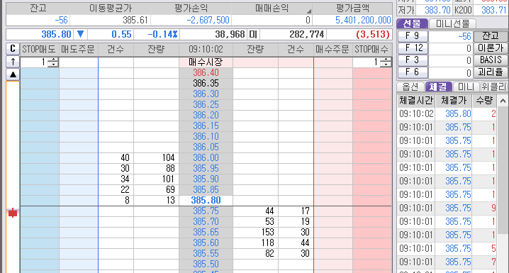Click the 이론가 button
Image resolution: width=509 pixels, height=273 pixels.
[x=490, y=48]
